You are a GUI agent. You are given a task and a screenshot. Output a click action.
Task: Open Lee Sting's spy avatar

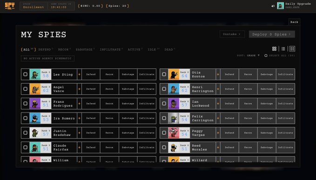(x=35, y=74)
